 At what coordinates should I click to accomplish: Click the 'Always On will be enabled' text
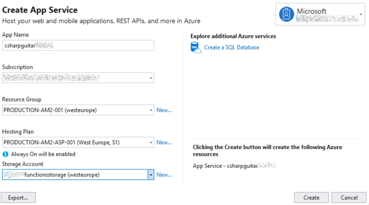pyautogui.click(x=43, y=154)
